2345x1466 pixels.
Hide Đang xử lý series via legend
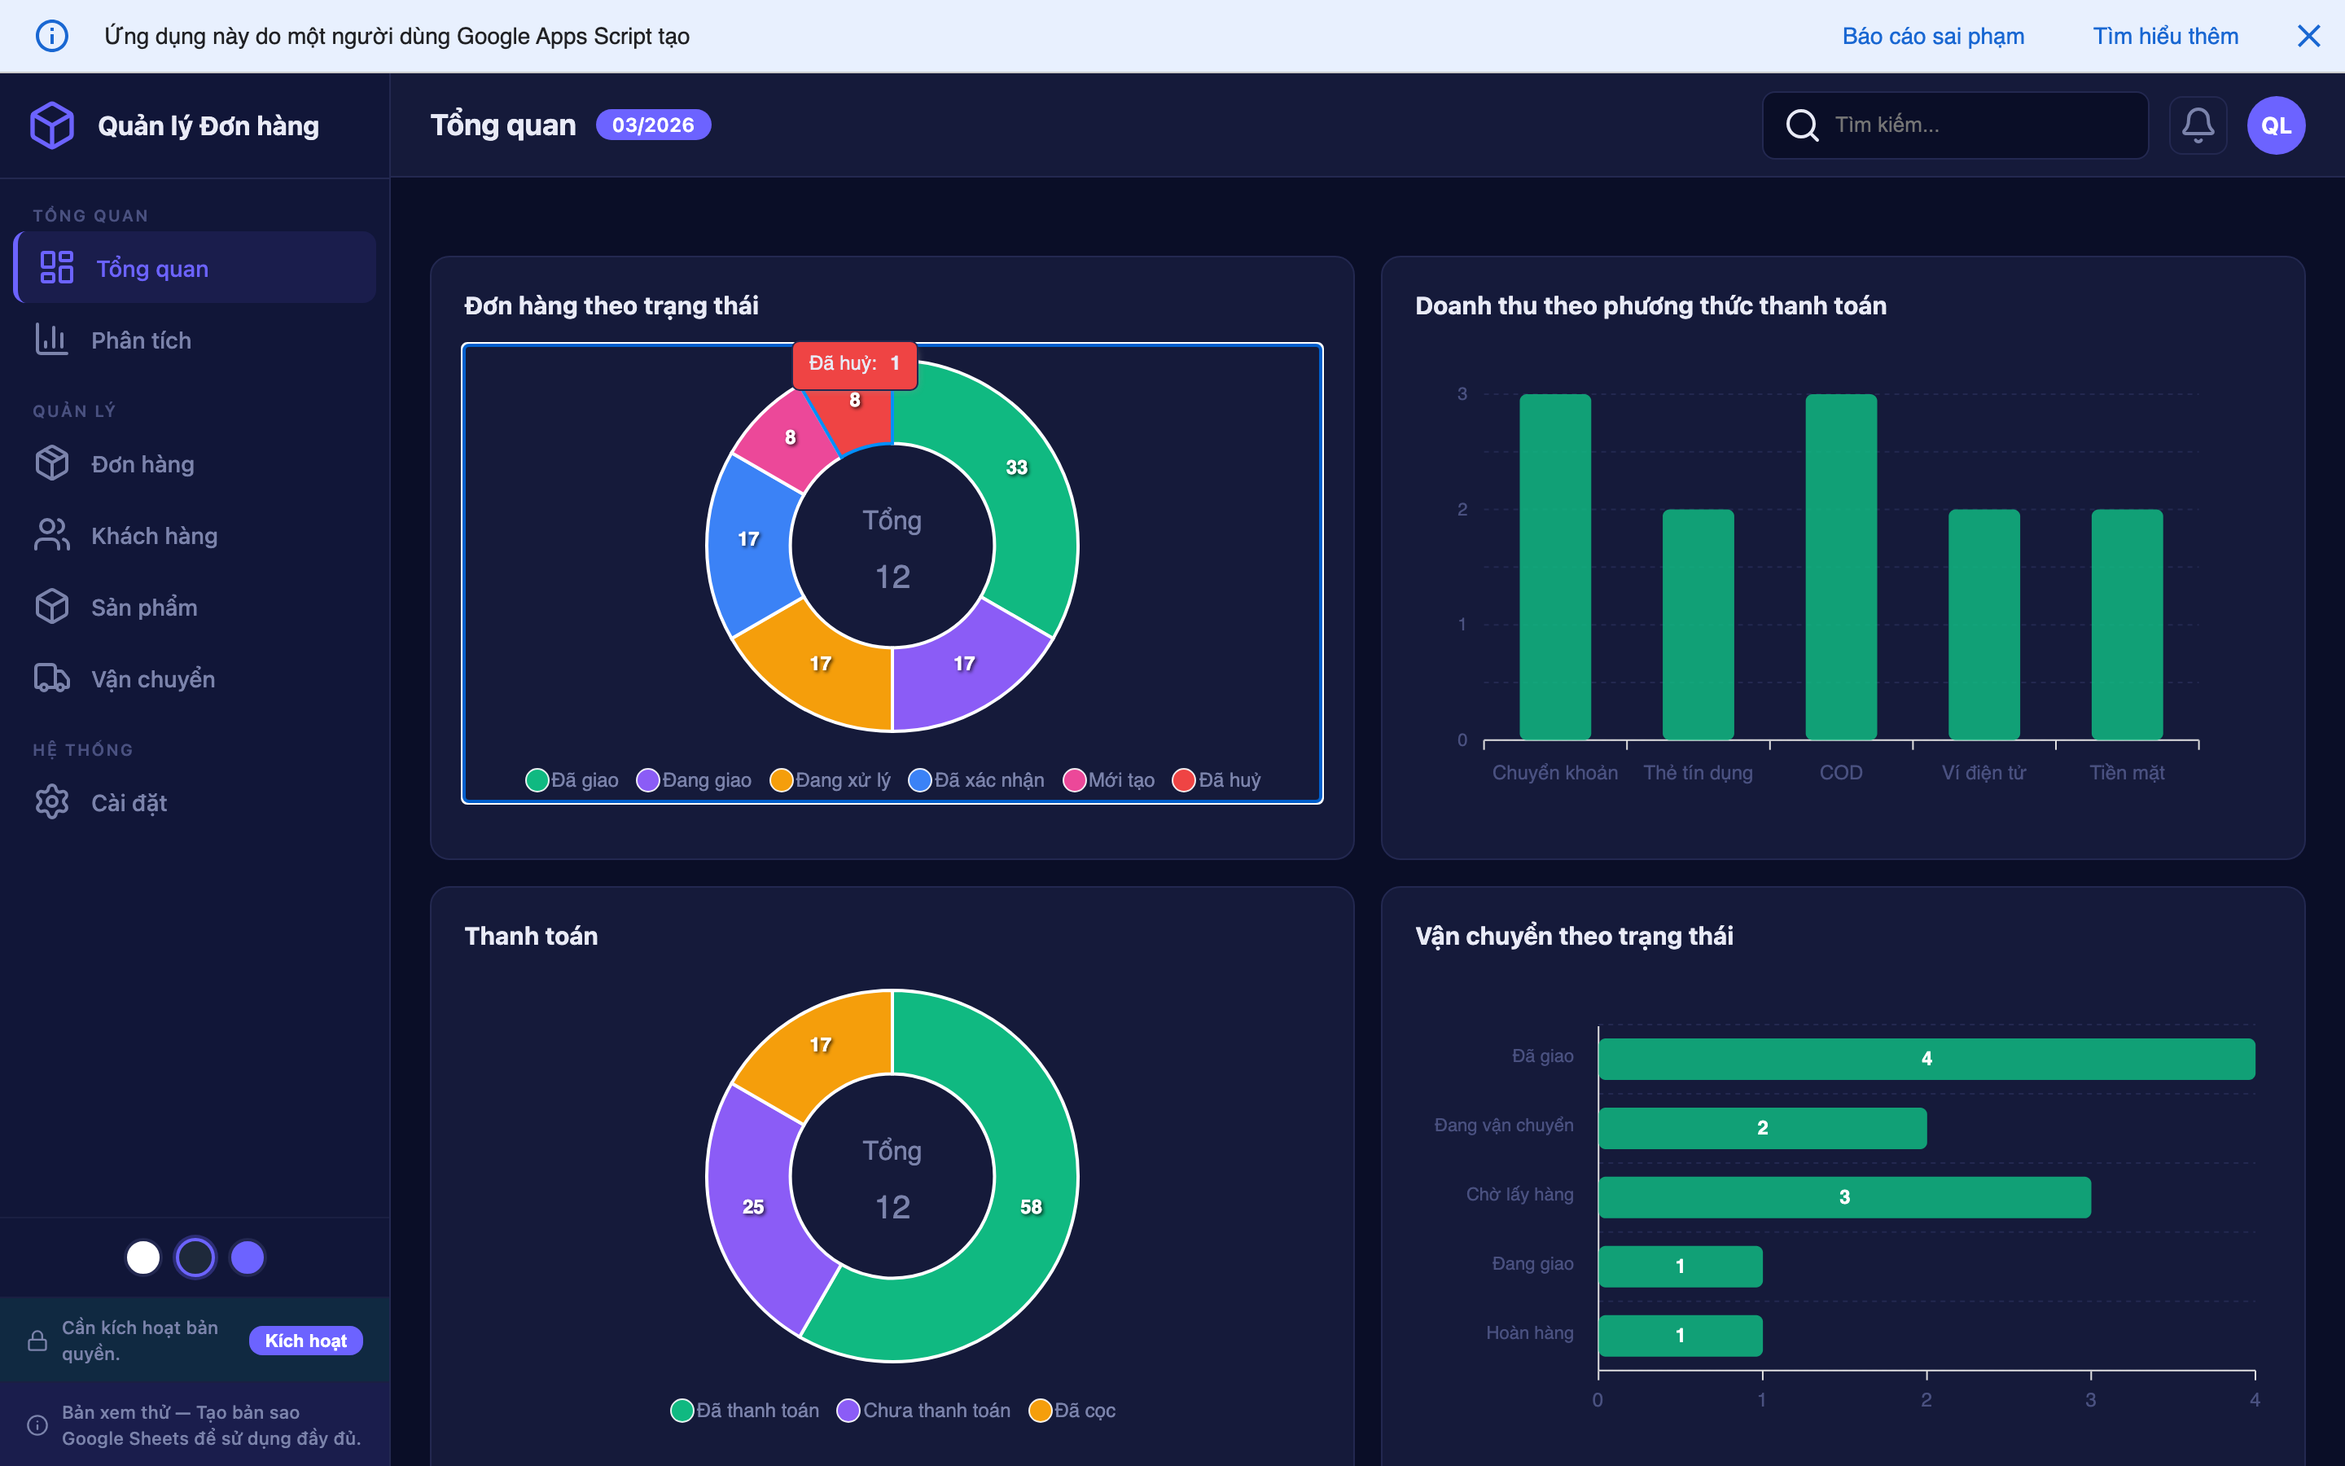(830, 779)
